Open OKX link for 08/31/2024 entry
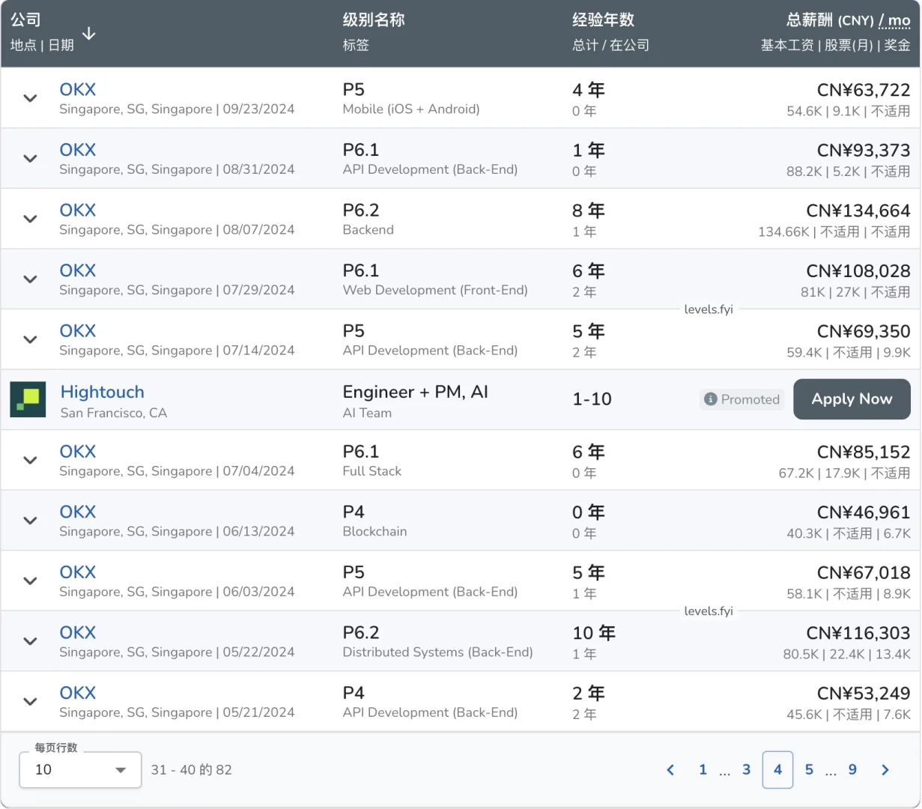This screenshot has width=922, height=809. coord(78,150)
